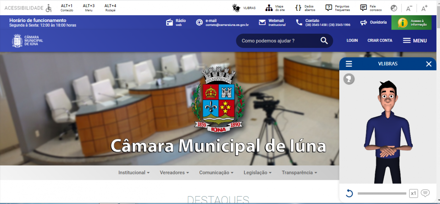Click the VLibras playback progress slider
The height and width of the screenshot is (204, 440).
coord(382,193)
